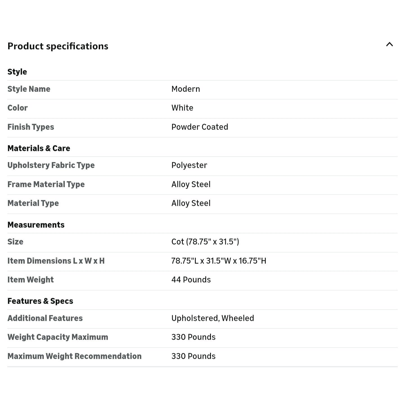Viewport: 405px width, 405px height.
Task: Click the Measurements section heading
Action: click(36, 225)
